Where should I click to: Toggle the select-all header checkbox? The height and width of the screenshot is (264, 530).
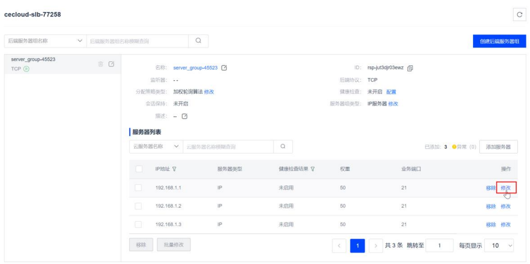(x=139, y=169)
